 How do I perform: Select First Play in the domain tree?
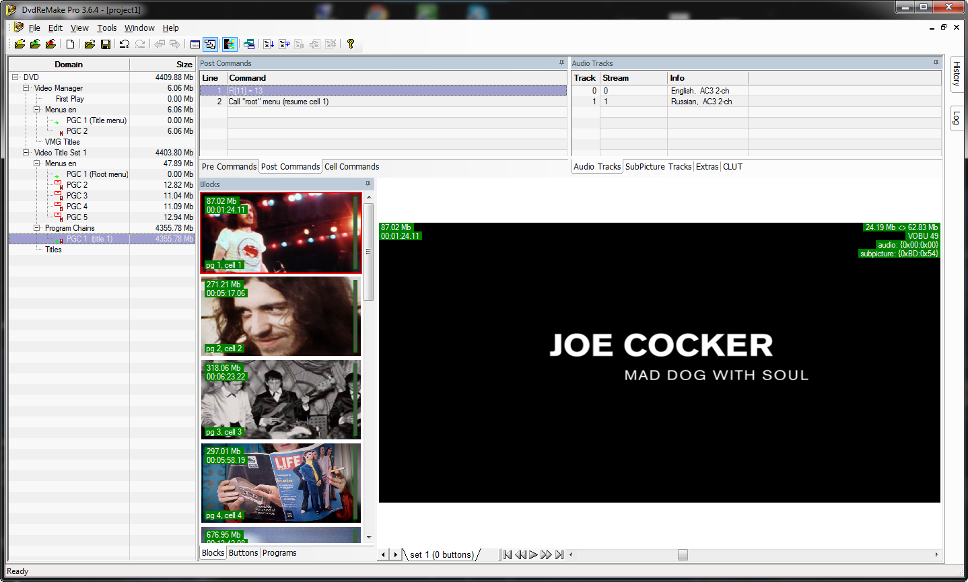tap(69, 99)
